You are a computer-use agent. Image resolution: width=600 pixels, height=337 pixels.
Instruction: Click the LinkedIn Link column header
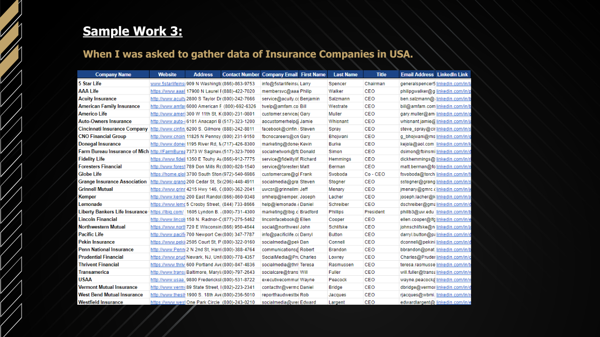(453, 74)
